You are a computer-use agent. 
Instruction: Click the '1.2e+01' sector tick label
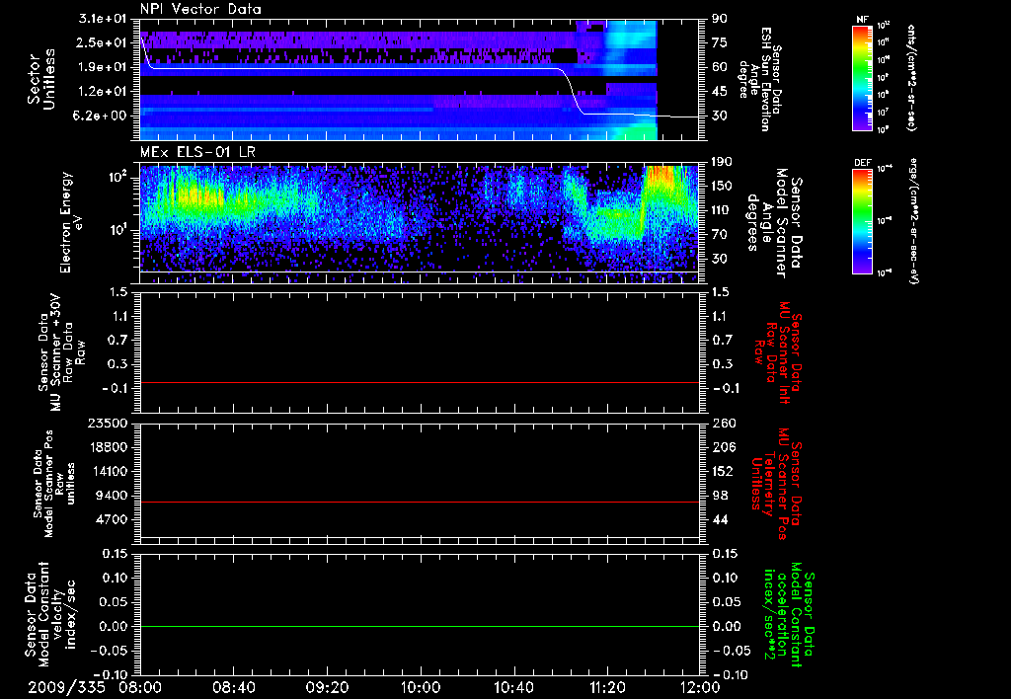tap(103, 92)
